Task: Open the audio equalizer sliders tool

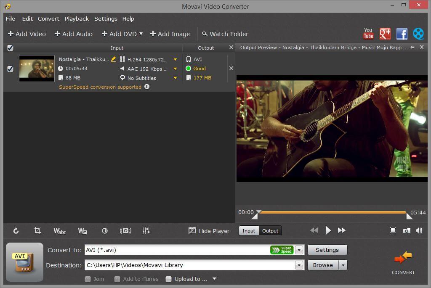Action: coord(146,231)
